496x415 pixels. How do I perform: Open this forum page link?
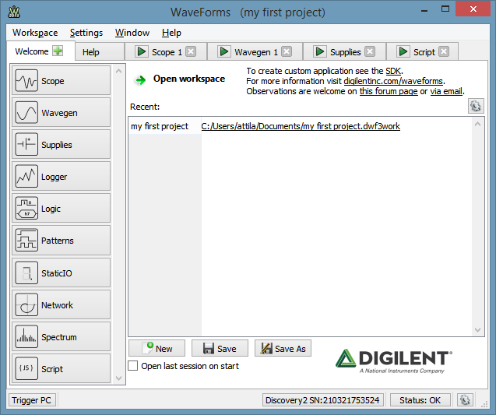pyautogui.click(x=389, y=91)
